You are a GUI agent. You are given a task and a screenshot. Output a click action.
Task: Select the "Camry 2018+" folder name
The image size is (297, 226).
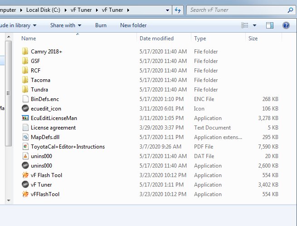(46, 52)
